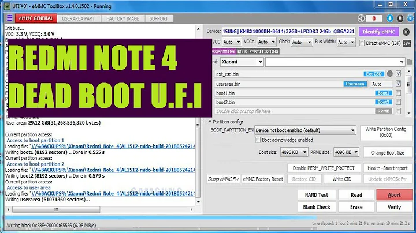This screenshot has height=233, width=416.
Task: Click the Identify eMMC button
Action: point(378,32)
